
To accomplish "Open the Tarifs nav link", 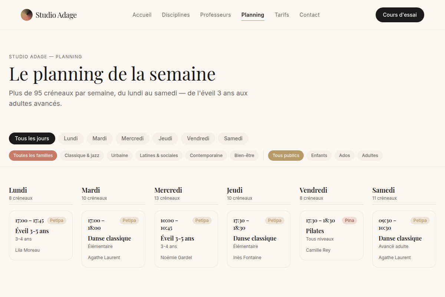I will [x=282, y=15].
